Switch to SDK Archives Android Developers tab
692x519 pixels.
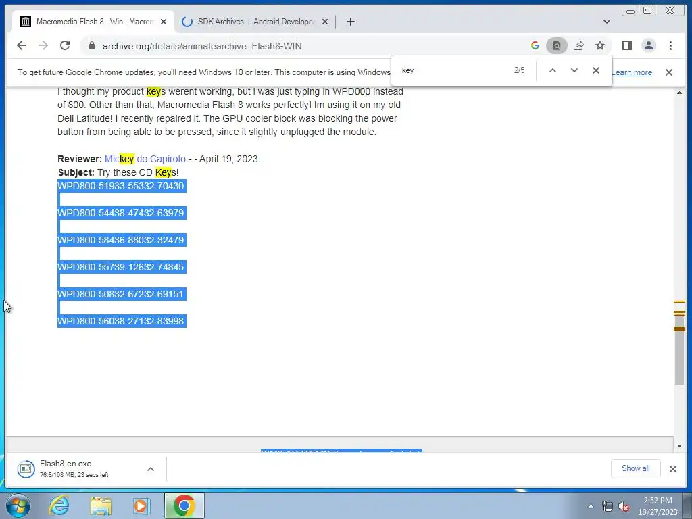(255, 22)
